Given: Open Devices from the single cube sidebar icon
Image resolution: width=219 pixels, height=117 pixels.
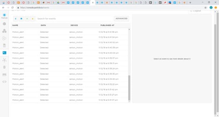Looking at the screenshot, I should (4, 24).
